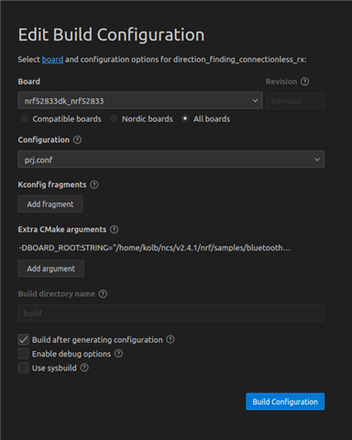Click the Extra CMake arguments help icon
352x440 pixels.
(114, 229)
